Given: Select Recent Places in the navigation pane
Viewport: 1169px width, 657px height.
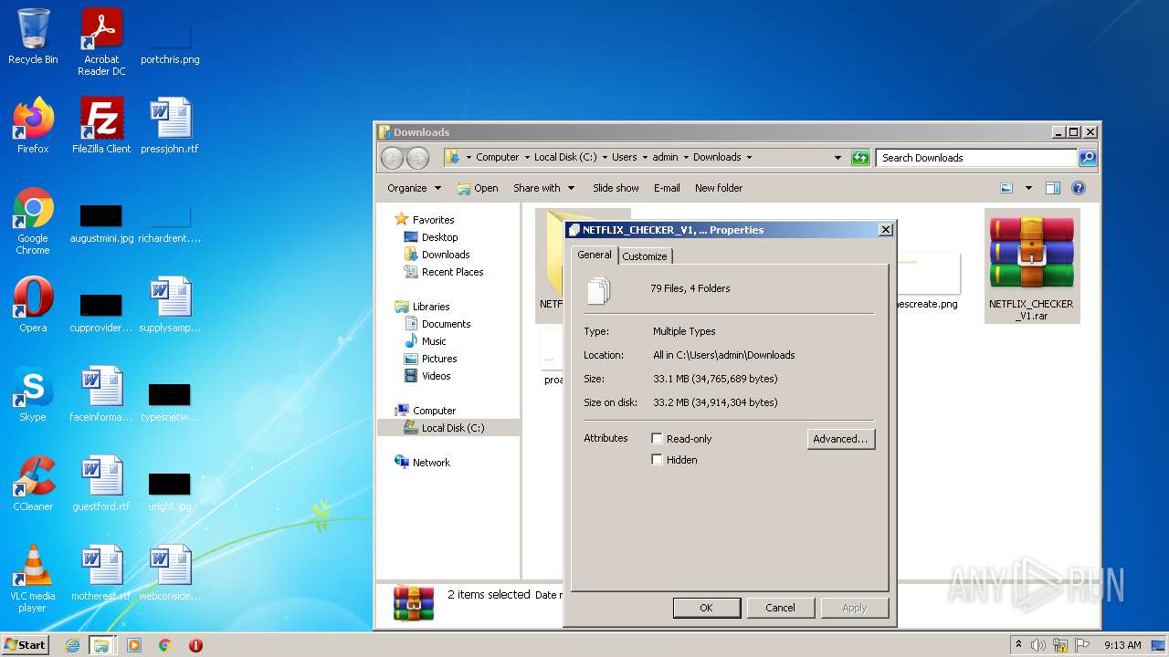Looking at the screenshot, I should pyautogui.click(x=443, y=272).
